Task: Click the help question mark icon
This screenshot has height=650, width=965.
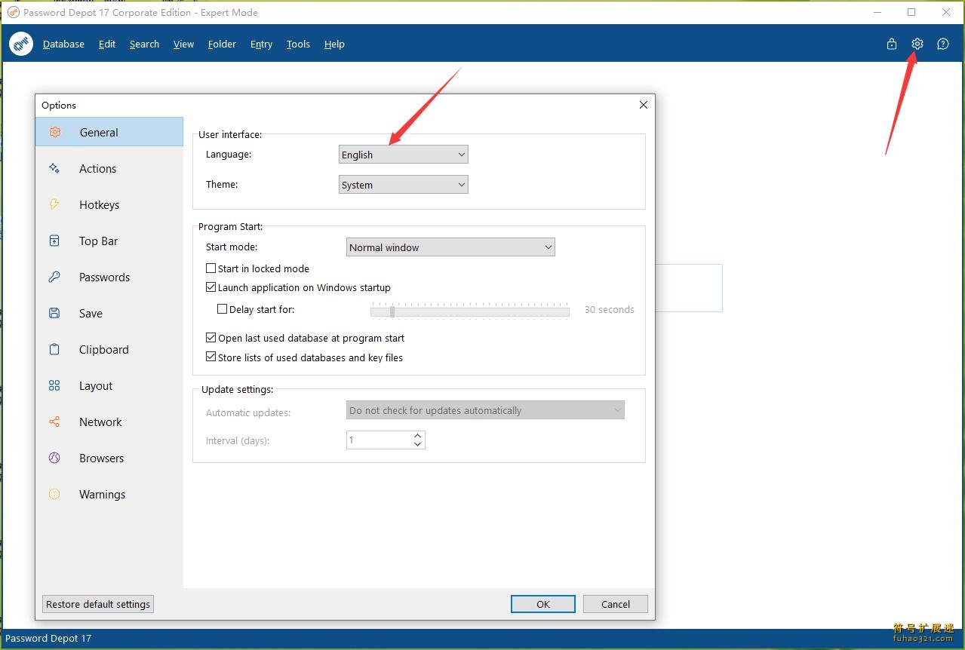Action: [943, 44]
